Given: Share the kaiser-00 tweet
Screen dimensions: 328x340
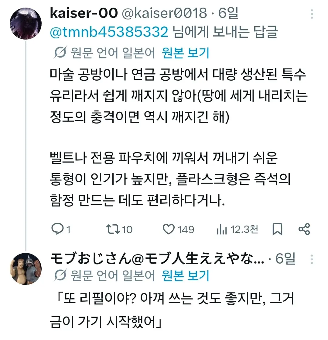Looking at the screenshot, I should (x=304, y=229).
